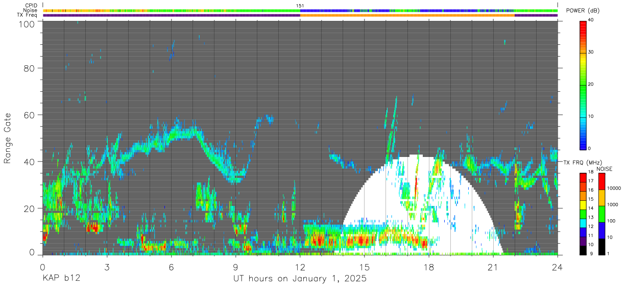Select the yellow swatch in the NOISE legend

602,198
